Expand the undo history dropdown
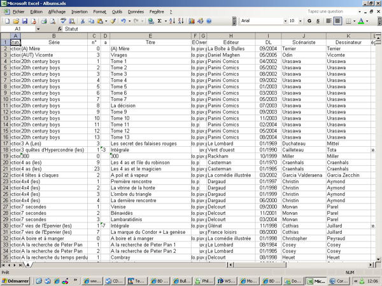The width and height of the screenshot is (382, 286). [129, 21]
